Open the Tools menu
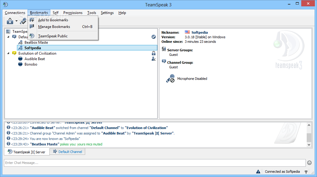The height and width of the screenshot is (177, 317). tap(92, 12)
